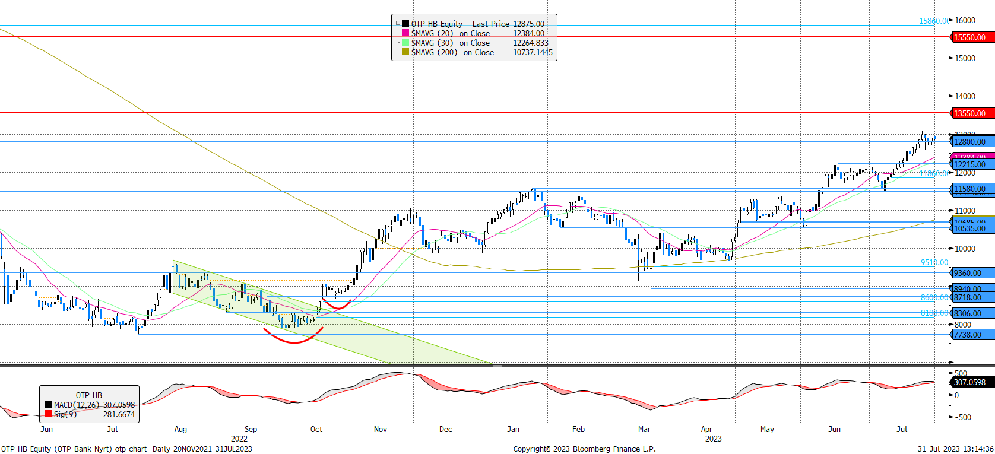Select the blue 9360.00 level label
Viewport: 995px width, 454px height.
point(972,273)
